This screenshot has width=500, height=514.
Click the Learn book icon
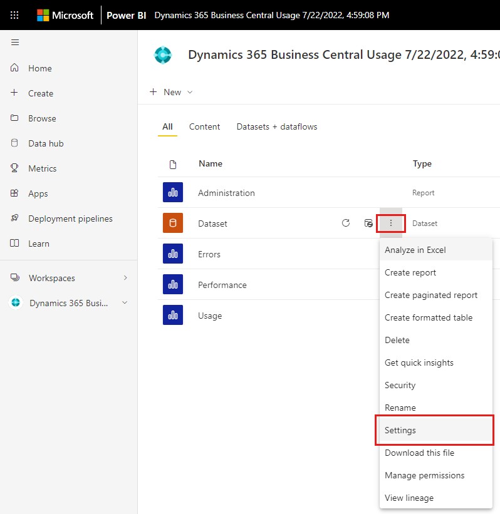coord(14,244)
